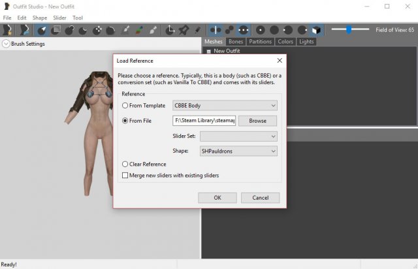Enable Merge new sliders with existing sliders
418x269 pixels.
click(125, 175)
